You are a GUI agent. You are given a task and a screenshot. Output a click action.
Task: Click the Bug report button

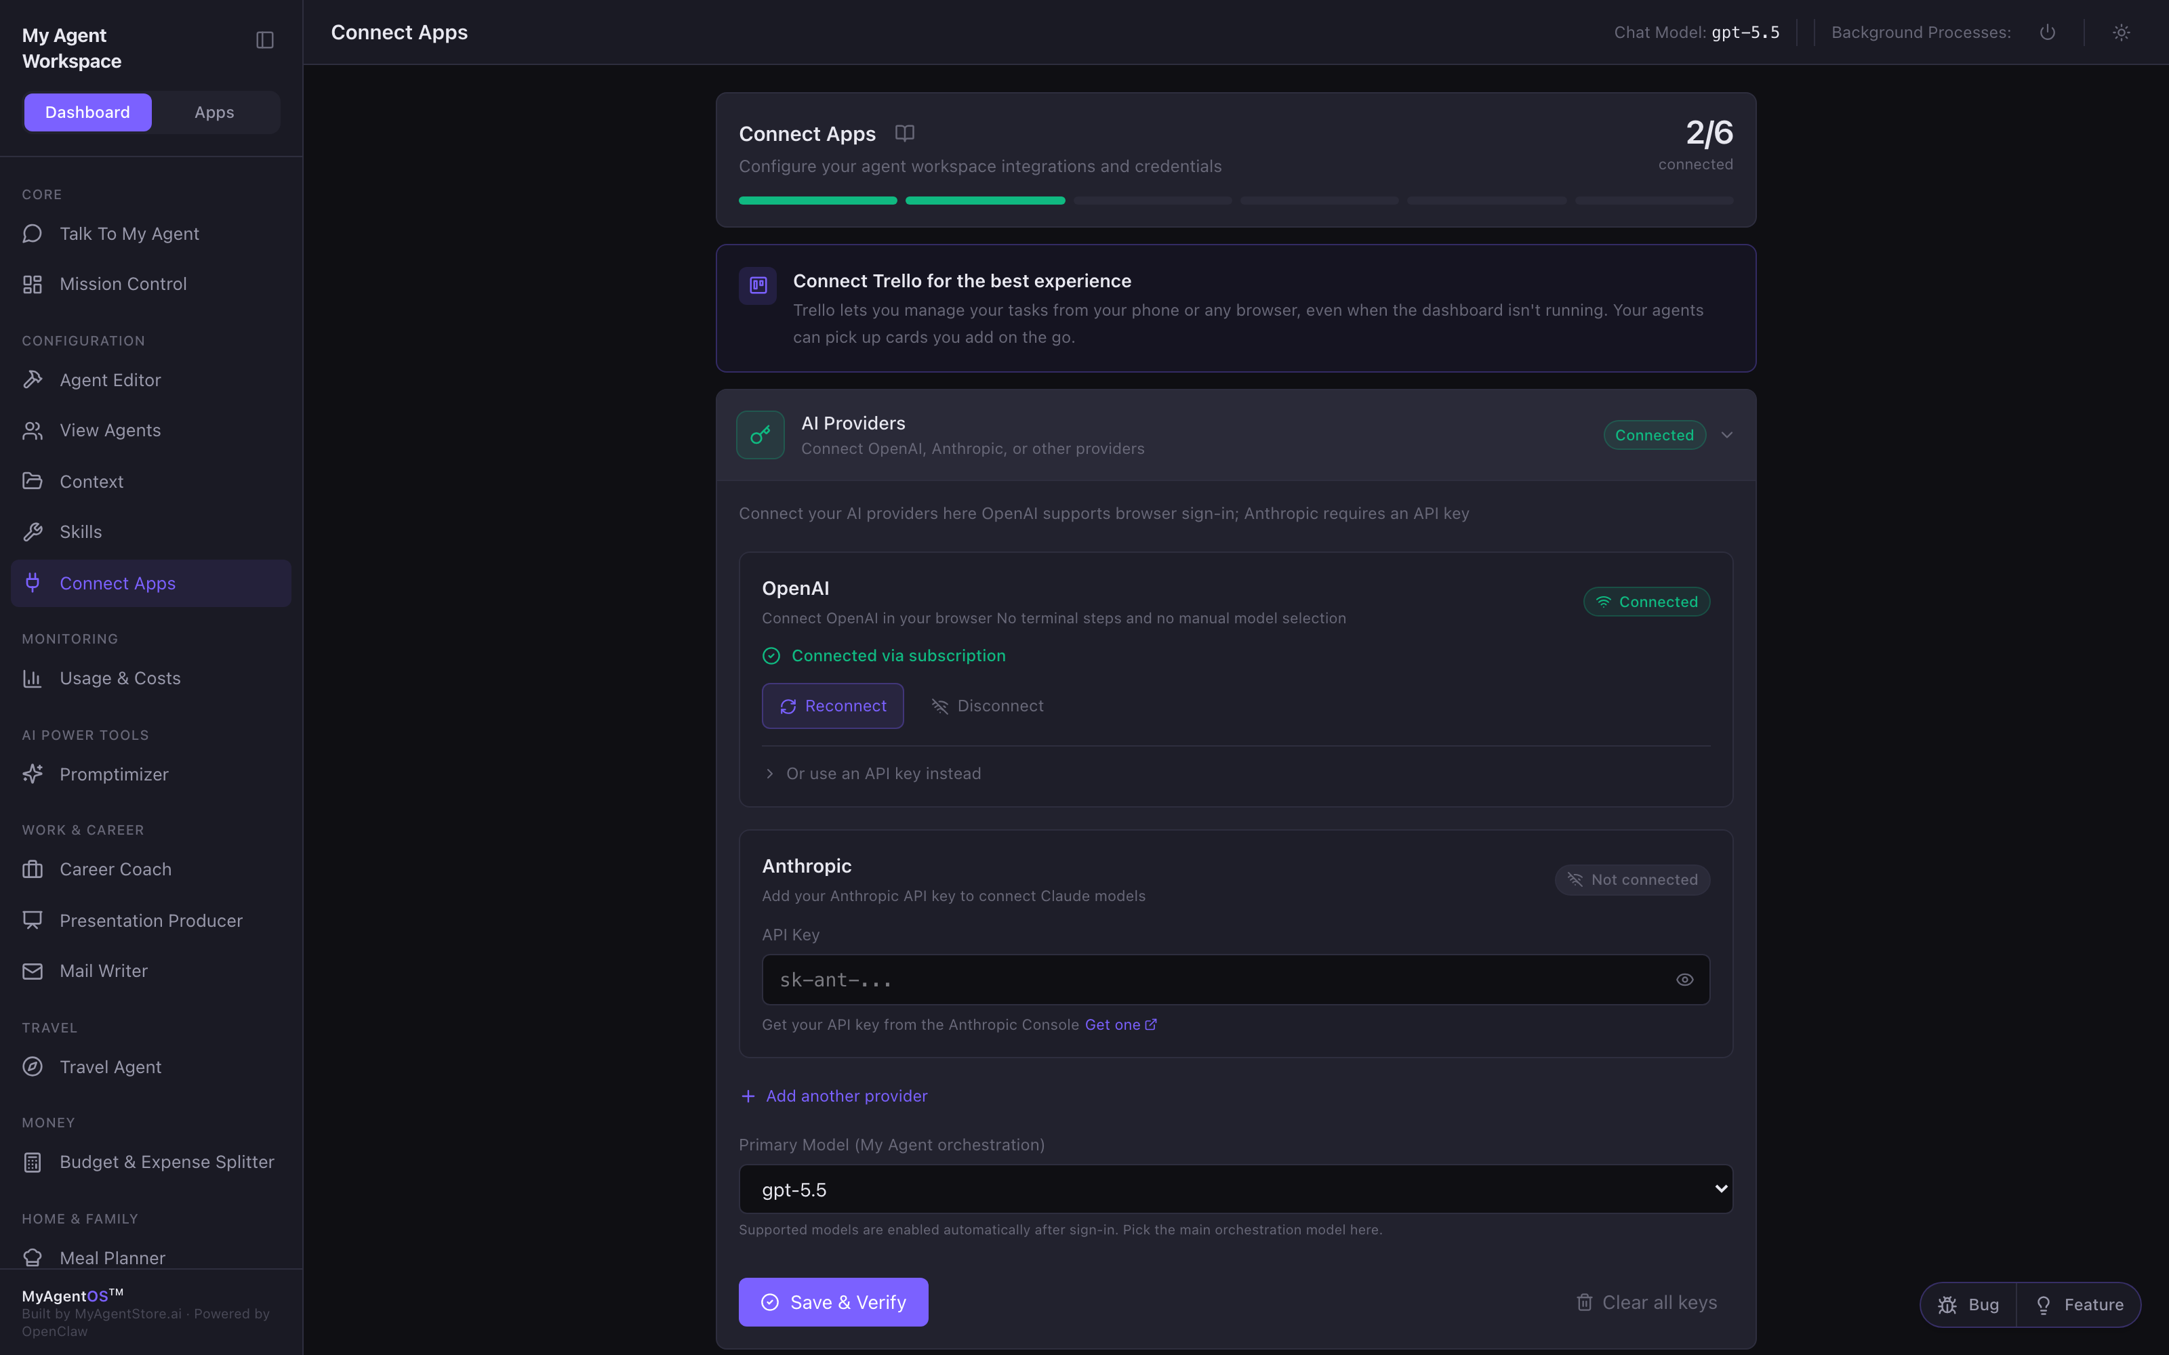1968,1305
